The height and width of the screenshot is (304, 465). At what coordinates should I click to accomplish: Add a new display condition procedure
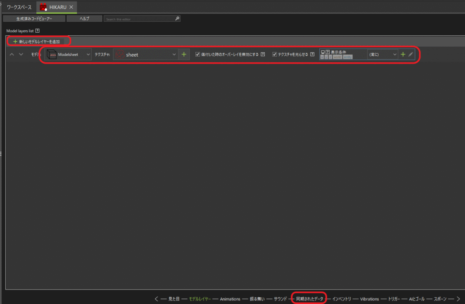(402, 54)
